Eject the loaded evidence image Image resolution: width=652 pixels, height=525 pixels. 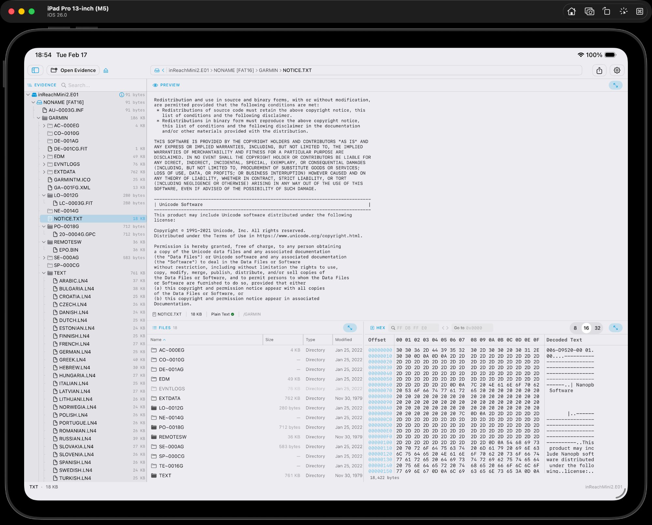coord(106,70)
